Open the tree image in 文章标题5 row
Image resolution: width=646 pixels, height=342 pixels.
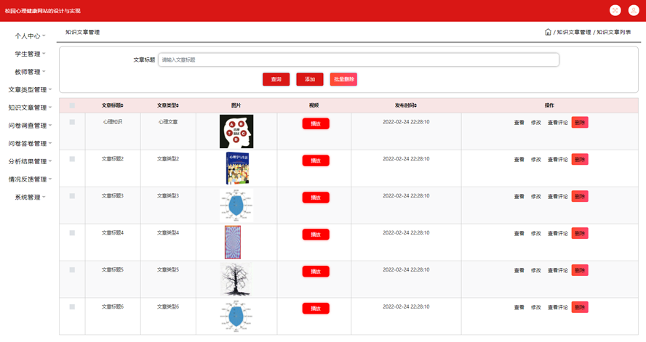tap(236, 280)
